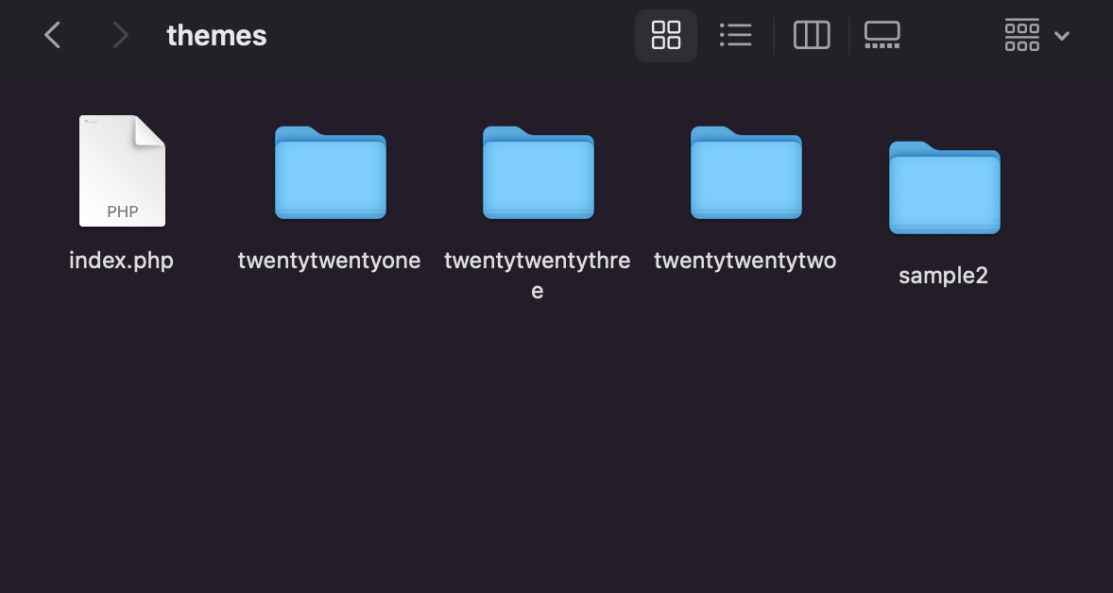Click the sample2 name label
Screen dimensions: 1113x593
[x=943, y=275]
